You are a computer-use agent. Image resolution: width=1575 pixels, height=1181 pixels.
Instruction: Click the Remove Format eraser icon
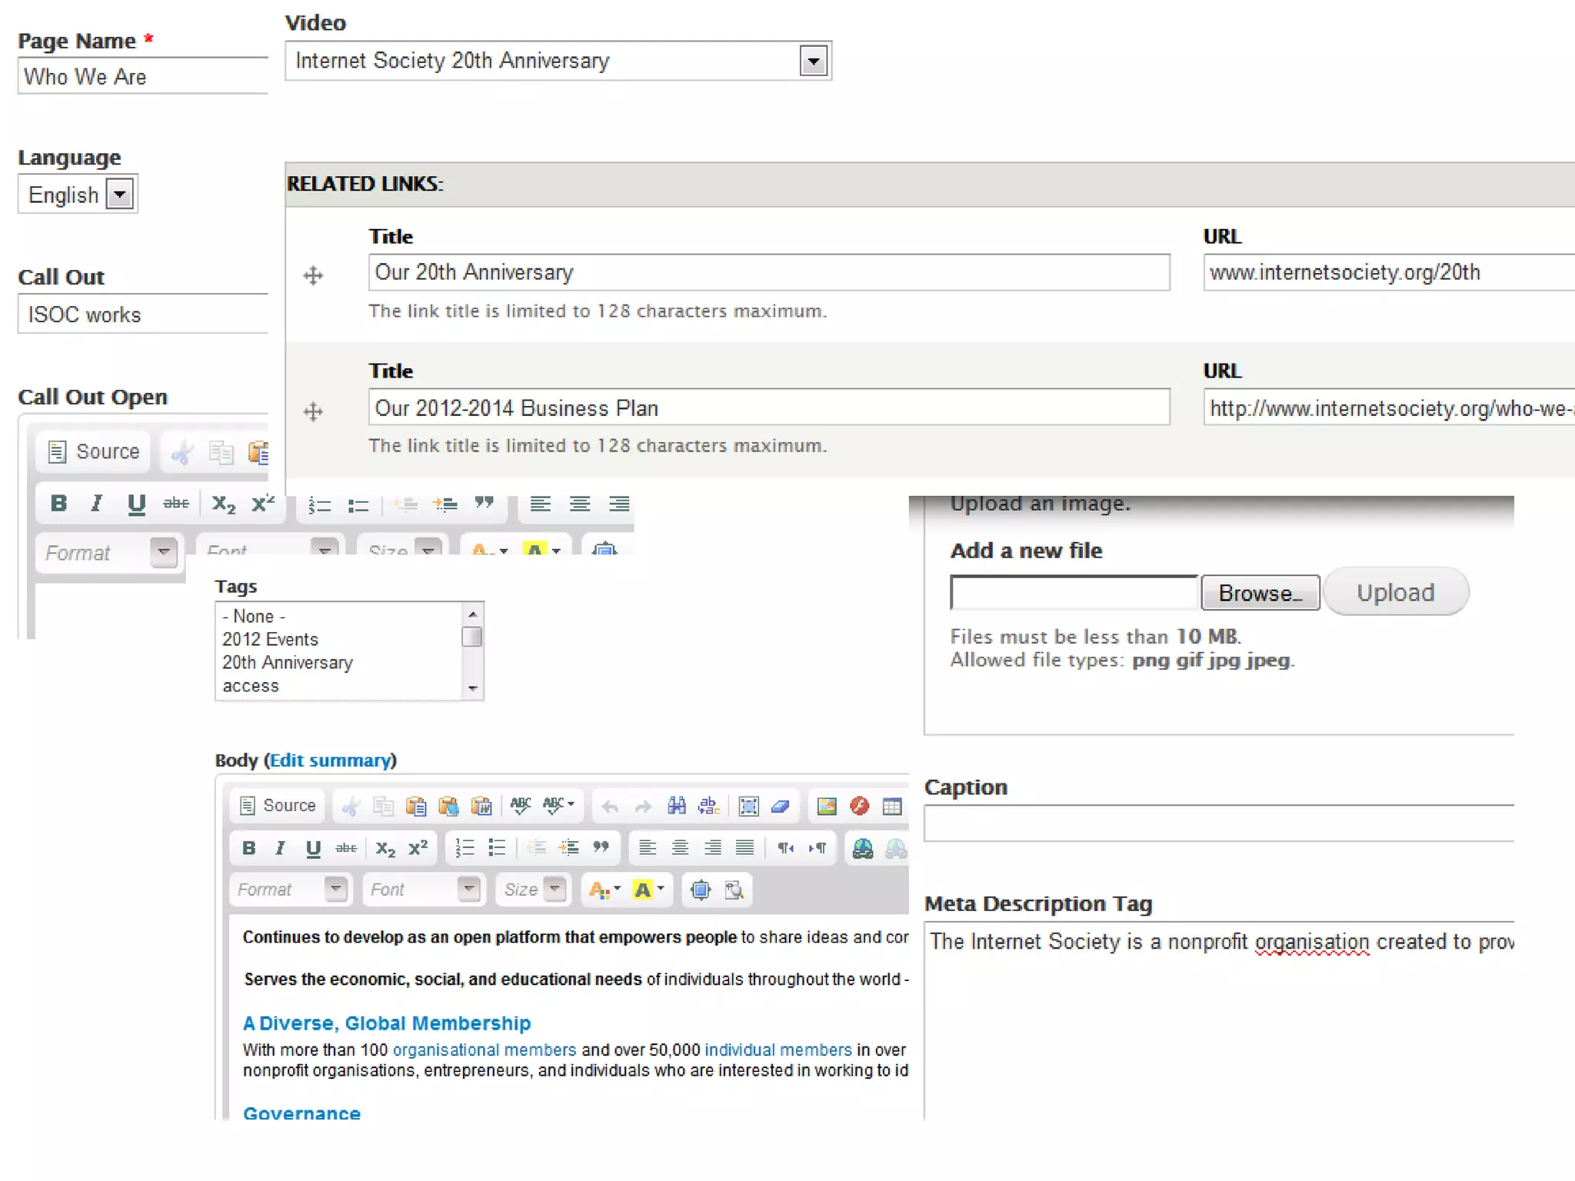(780, 805)
